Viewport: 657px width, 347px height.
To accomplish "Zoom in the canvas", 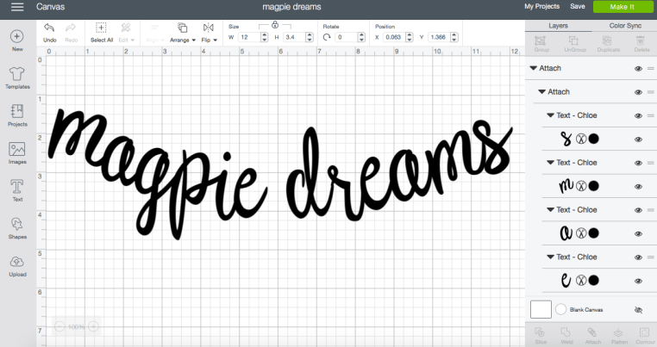I will (93, 326).
